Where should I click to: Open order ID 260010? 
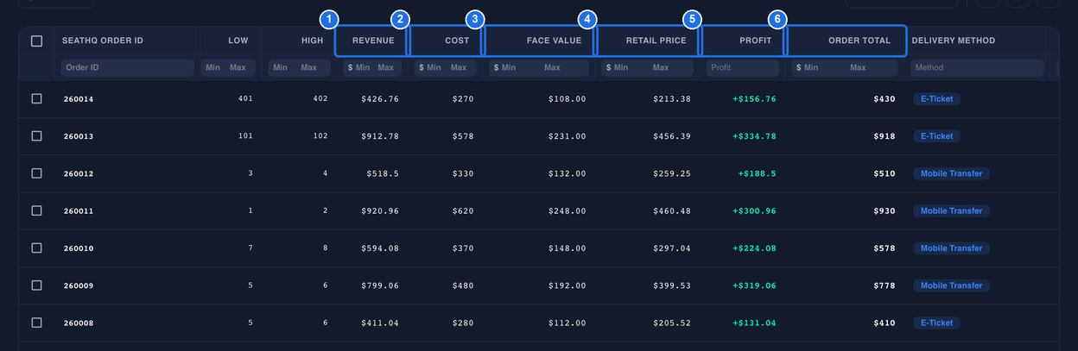79,248
